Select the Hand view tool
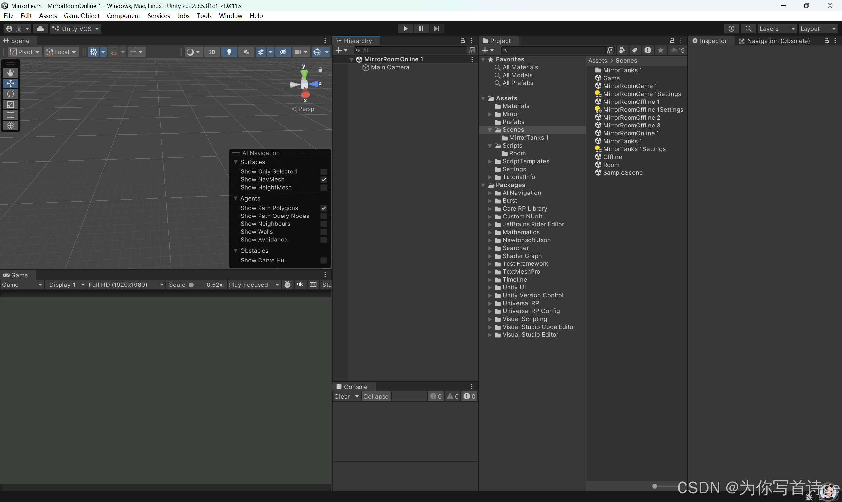This screenshot has height=502, width=842. click(x=11, y=73)
